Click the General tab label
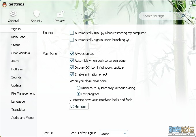Viewport: 196px width, 137px height. point(13,21)
